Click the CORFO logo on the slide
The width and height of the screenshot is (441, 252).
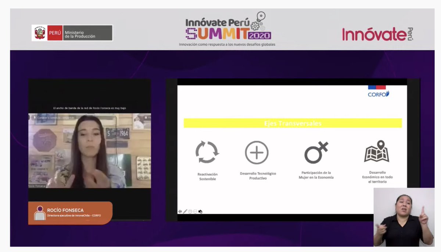coord(379,91)
